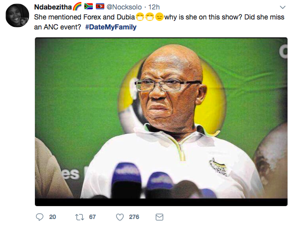Open the #DateMyFamily hashtag
This screenshot has width=292, height=225.
coord(111,27)
